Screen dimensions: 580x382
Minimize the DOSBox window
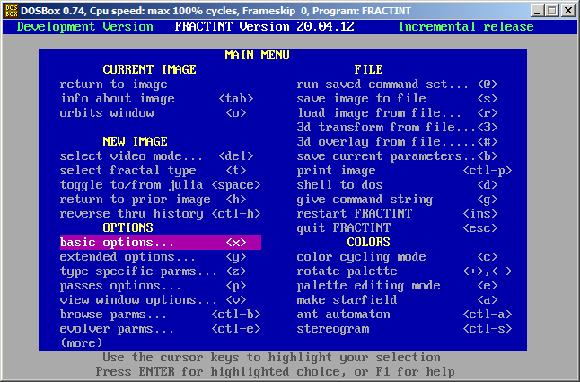[x=537, y=11]
